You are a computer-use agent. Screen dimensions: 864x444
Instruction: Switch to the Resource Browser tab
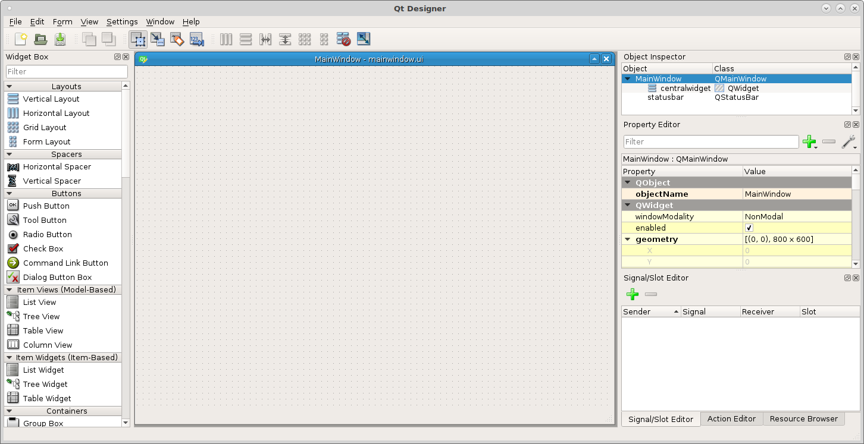[x=803, y=419]
